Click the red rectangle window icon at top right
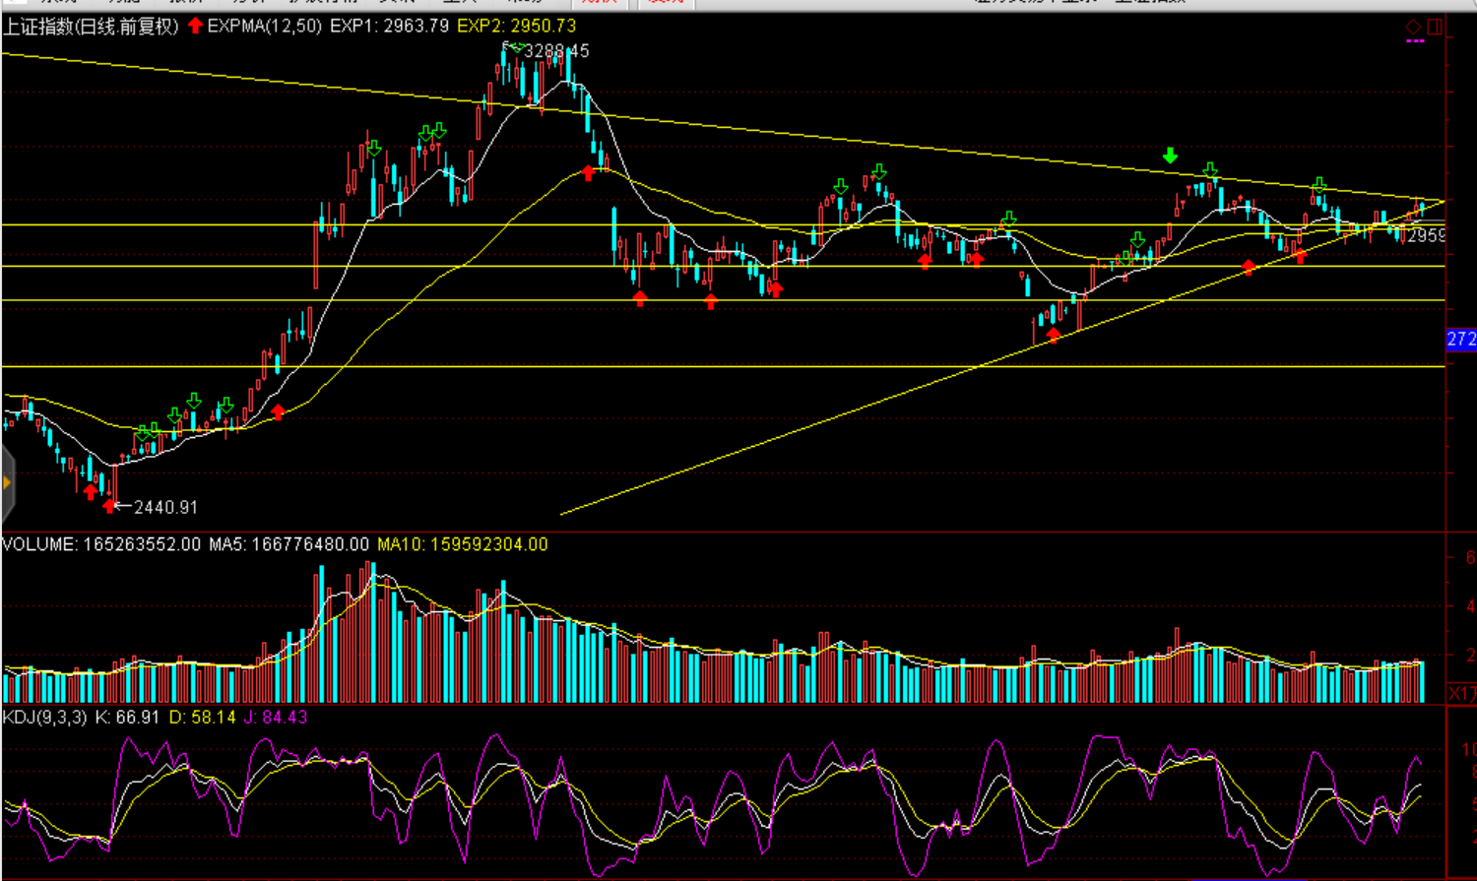Screen dimensions: 1477x881 1435,27
